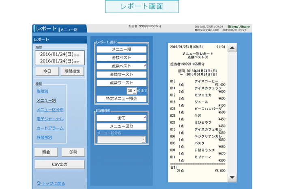Click the 特定メニュー照会 button
284x189 pixels.
click(121, 99)
